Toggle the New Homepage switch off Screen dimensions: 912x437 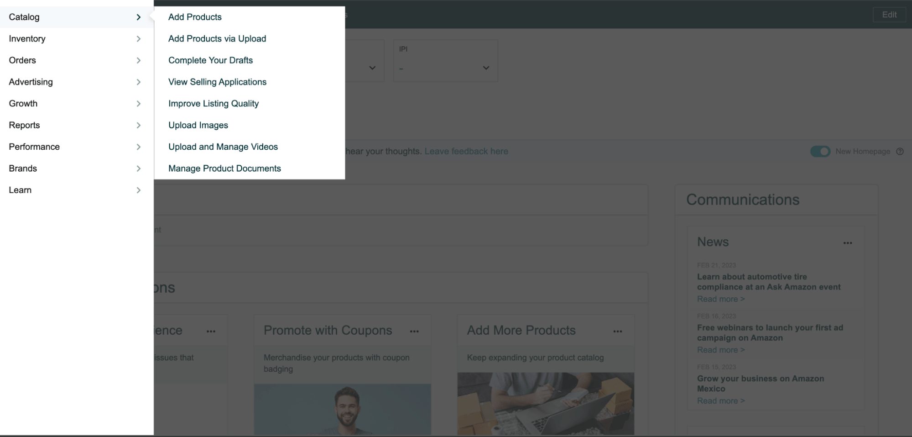[820, 151]
